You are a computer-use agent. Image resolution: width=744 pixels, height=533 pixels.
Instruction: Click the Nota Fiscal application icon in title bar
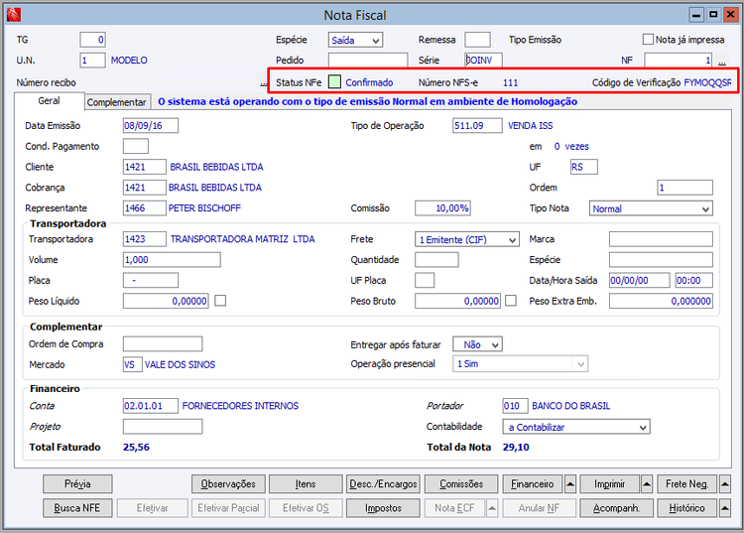click(x=11, y=15)
